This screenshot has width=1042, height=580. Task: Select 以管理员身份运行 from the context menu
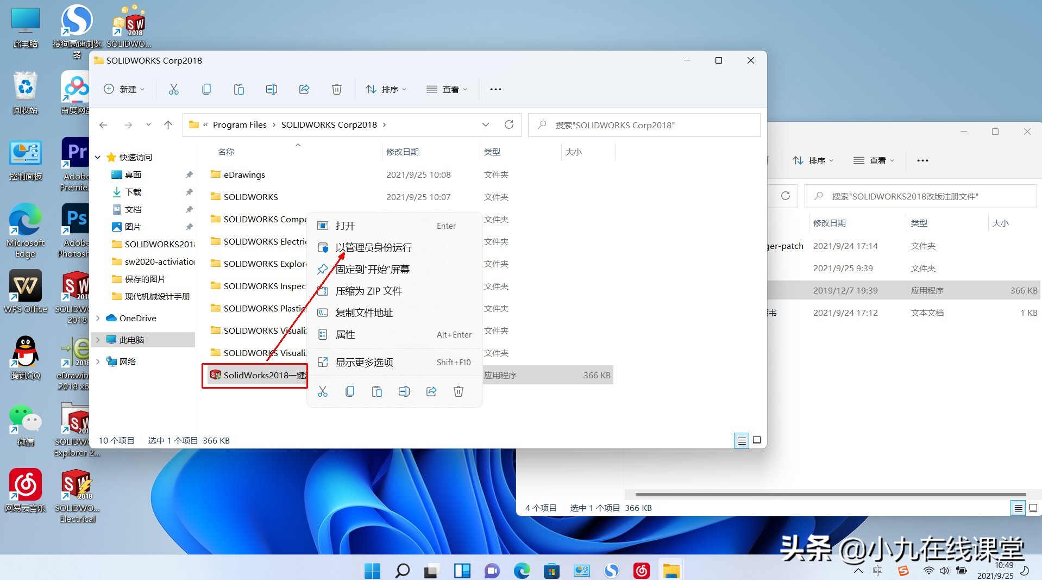point(373,247)
